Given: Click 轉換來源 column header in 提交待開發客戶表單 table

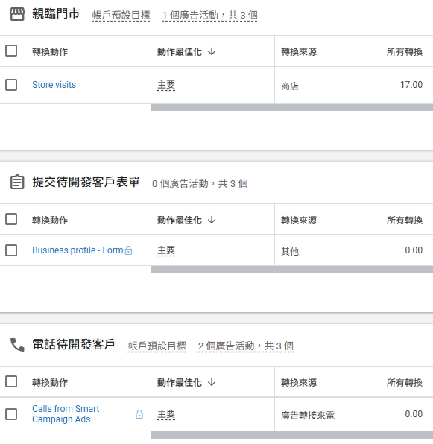Looking at the screenshot, I should [x=299, y=220].
